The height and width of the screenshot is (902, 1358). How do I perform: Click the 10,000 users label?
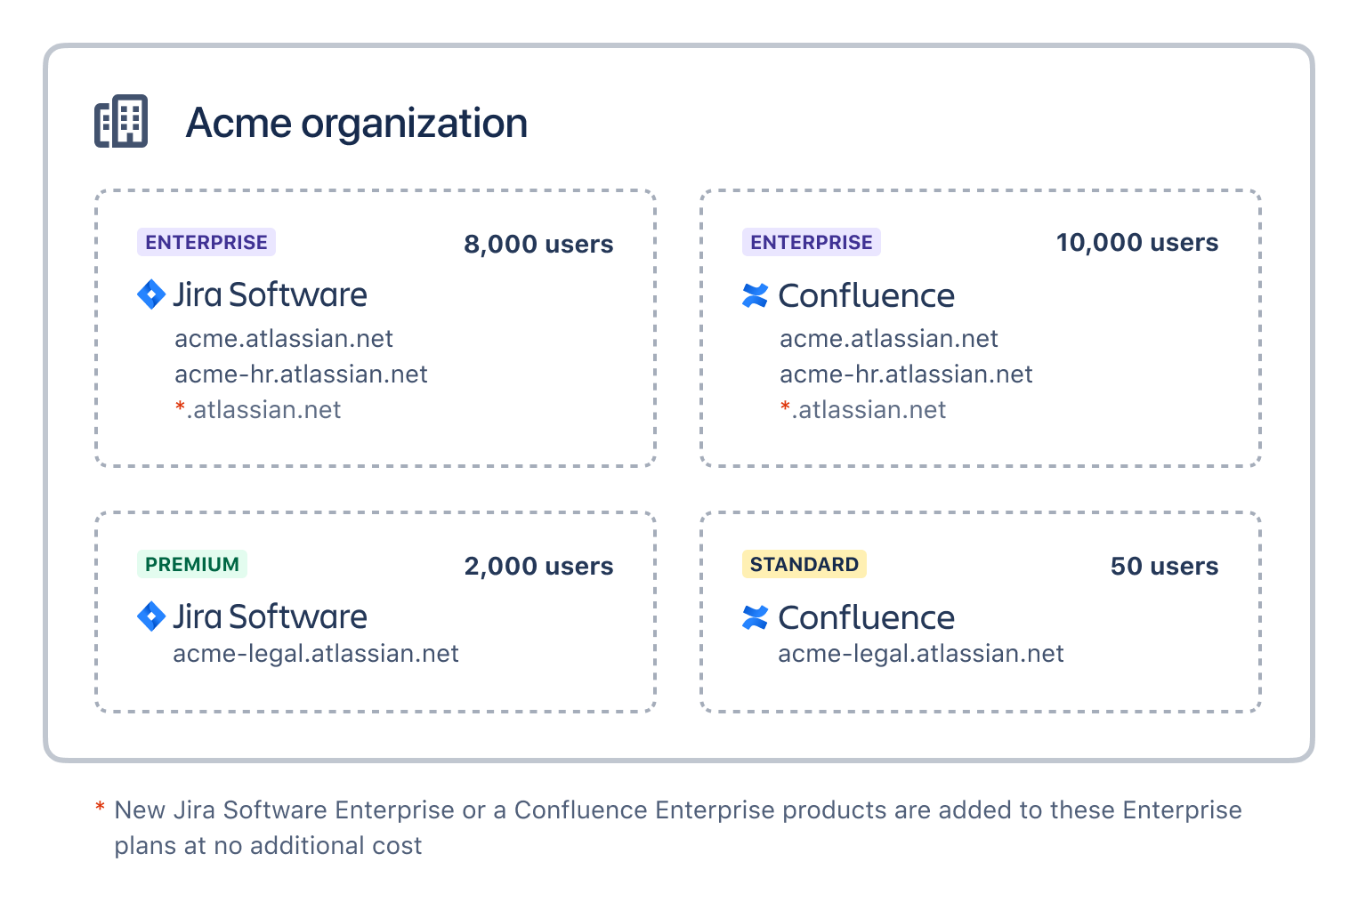(x=1136, y=242)
